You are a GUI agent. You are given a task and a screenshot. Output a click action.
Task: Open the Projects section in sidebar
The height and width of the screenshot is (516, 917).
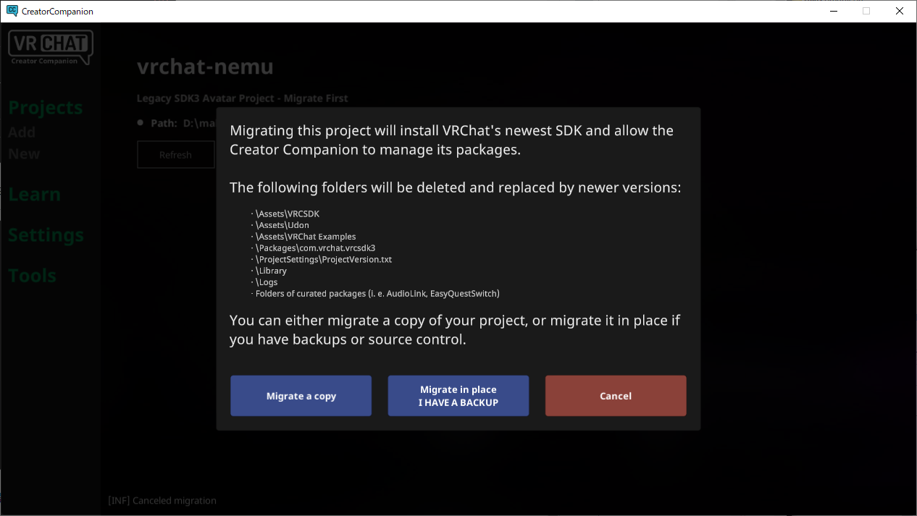coord(46,108)
